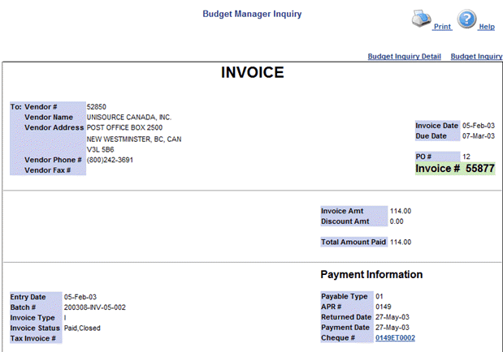Screen dimensions: 503x352
Task: Click payable type value 01
Action: click(x=379, y=297)
